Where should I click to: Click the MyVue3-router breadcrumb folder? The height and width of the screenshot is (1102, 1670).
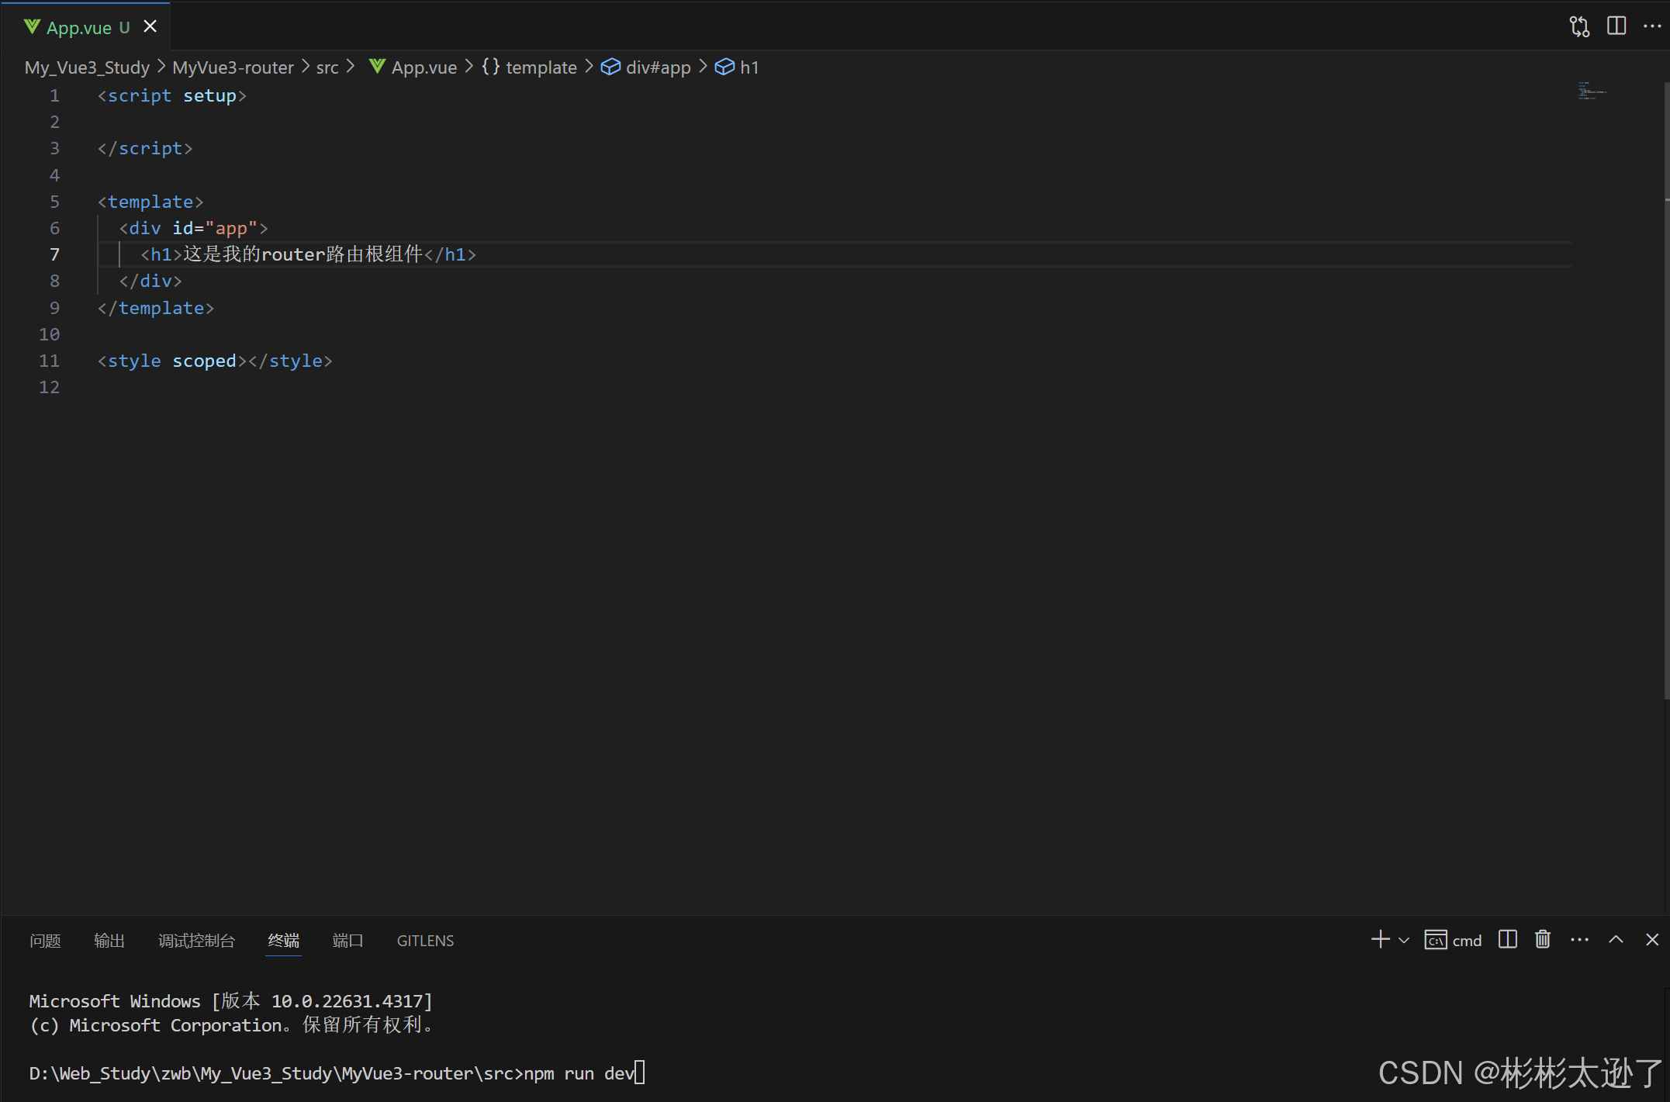pyautogui.click(x=233, y=67)
